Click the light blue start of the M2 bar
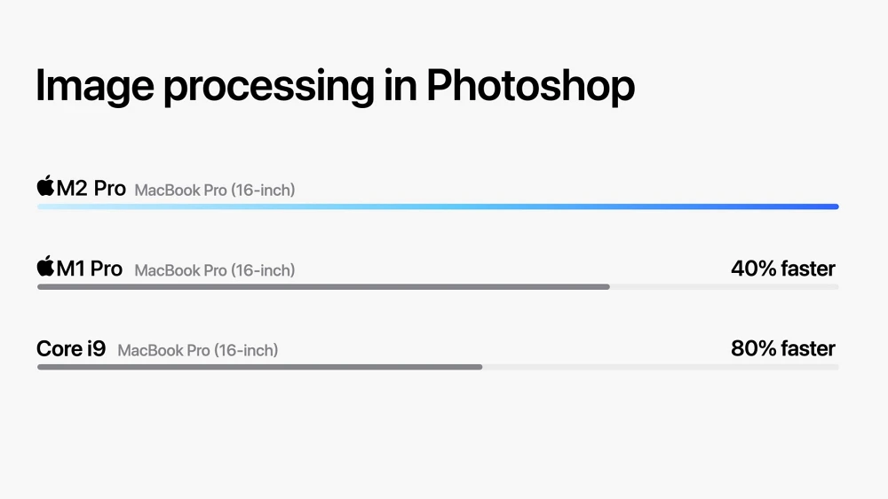This screenshot has height=499, width=888. pos(60,207)
